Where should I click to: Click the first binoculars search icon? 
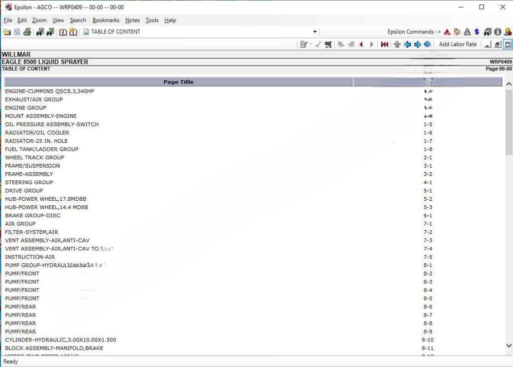point(40,32)
